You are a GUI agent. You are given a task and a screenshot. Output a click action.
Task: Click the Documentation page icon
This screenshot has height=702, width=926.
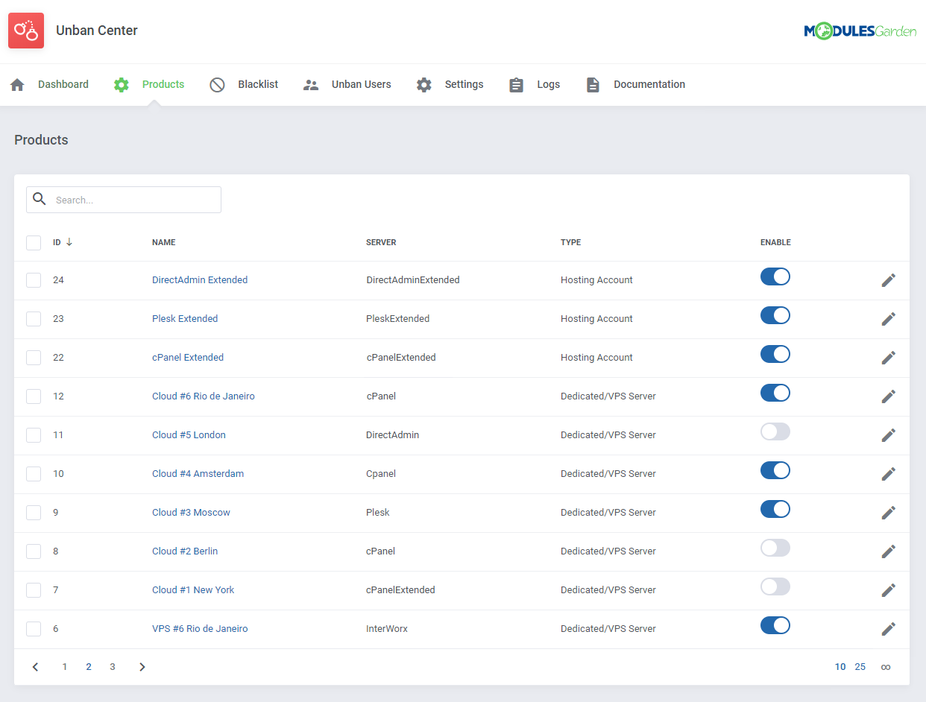click(593, 84)
